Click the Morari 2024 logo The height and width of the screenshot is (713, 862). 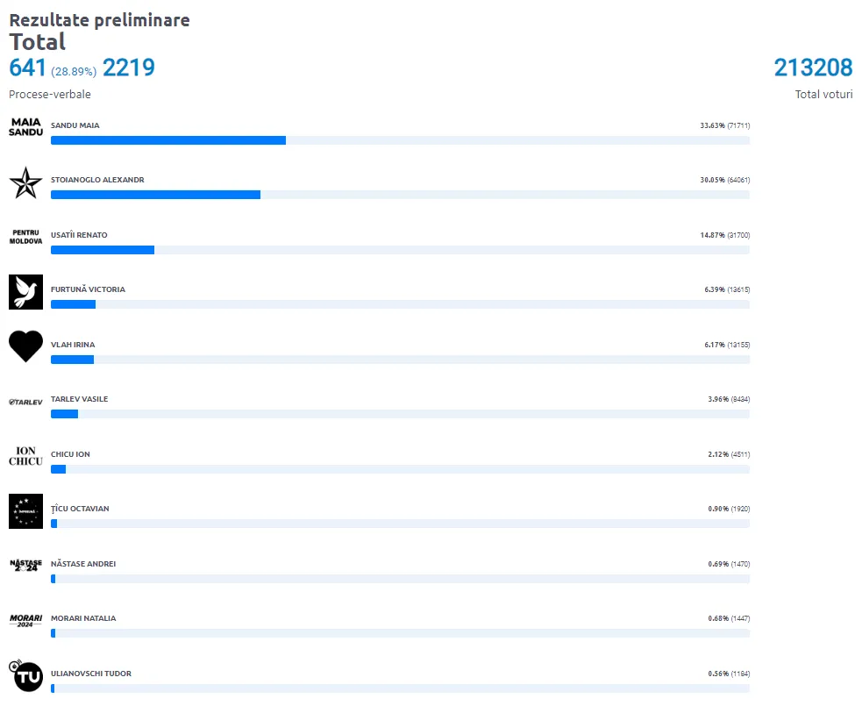pyautogui.click(x=25, y=620)
